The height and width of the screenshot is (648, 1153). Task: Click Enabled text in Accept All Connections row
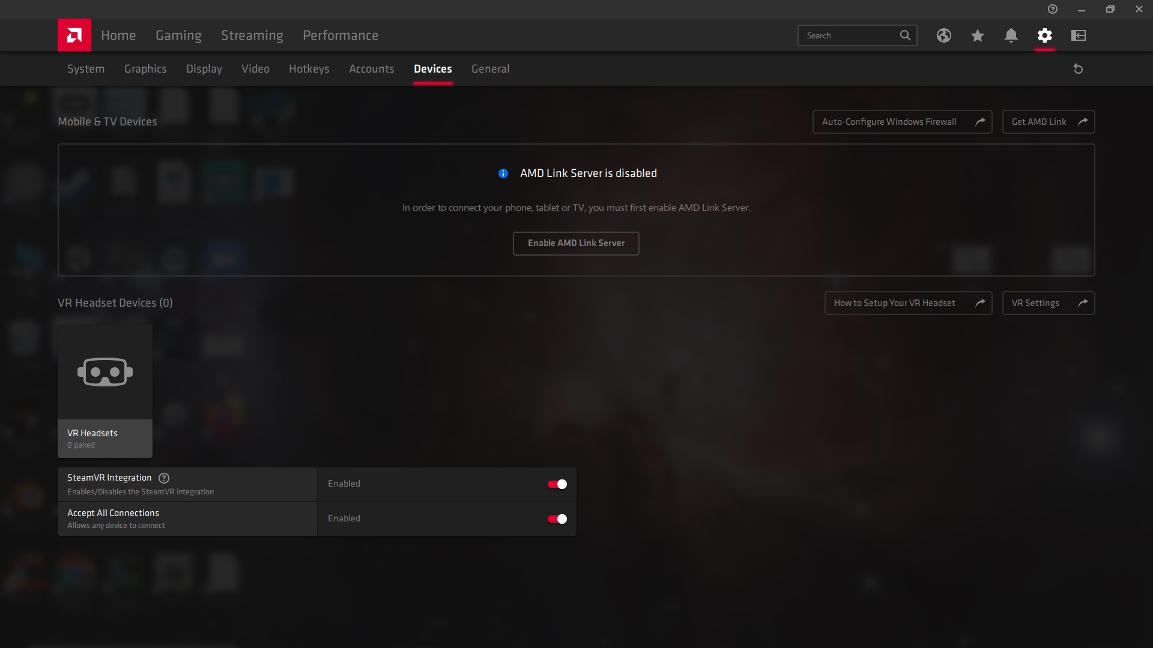(x=344, y=518)
